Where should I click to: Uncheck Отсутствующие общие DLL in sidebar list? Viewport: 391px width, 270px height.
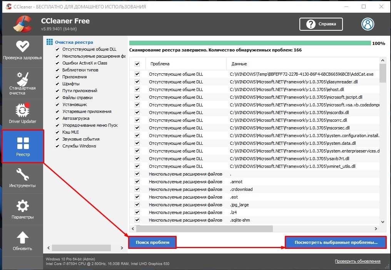[x=57, y=49]
